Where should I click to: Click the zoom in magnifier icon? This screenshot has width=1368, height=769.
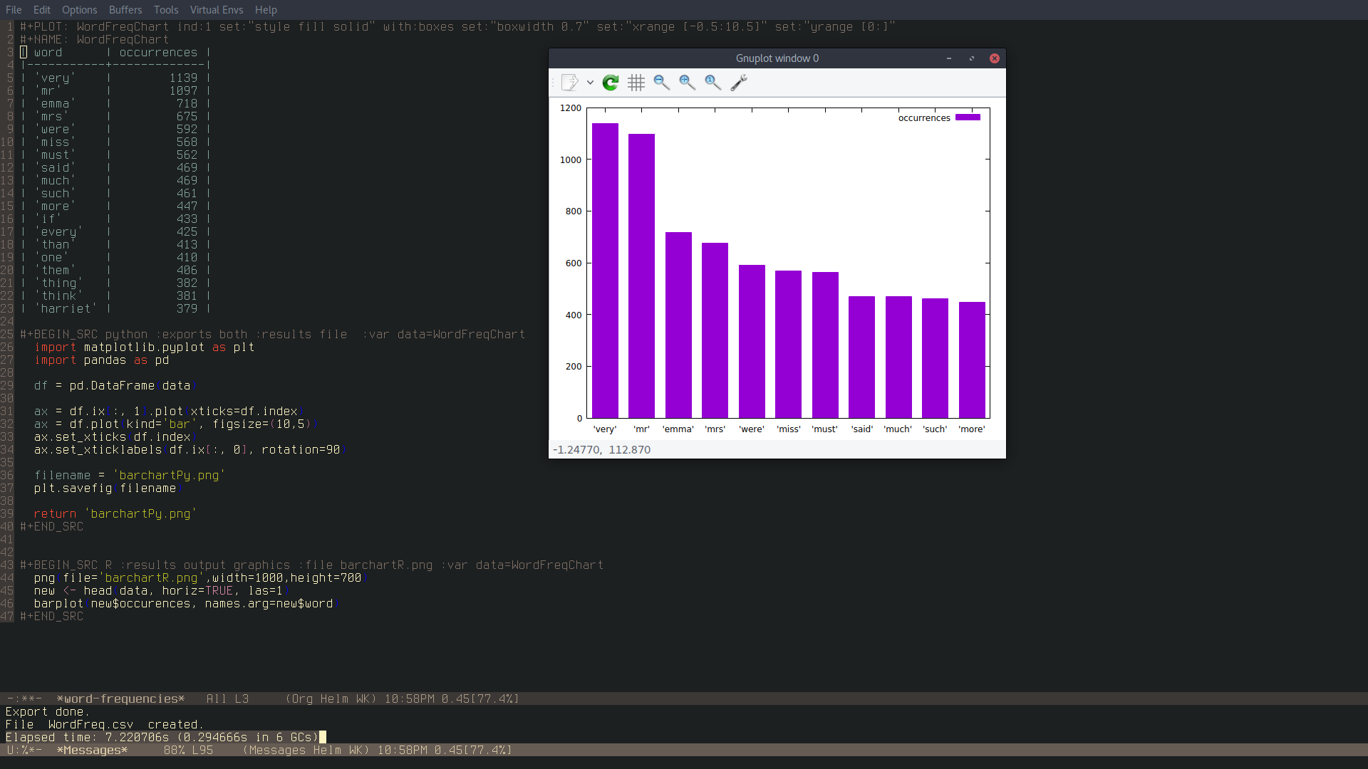687,83
